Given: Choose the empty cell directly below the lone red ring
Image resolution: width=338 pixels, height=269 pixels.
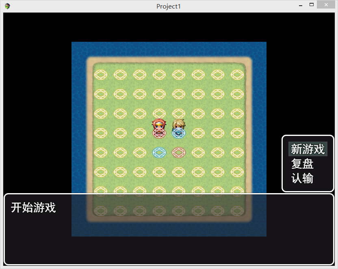Looking at the screenshot, I should coord(179,172).
